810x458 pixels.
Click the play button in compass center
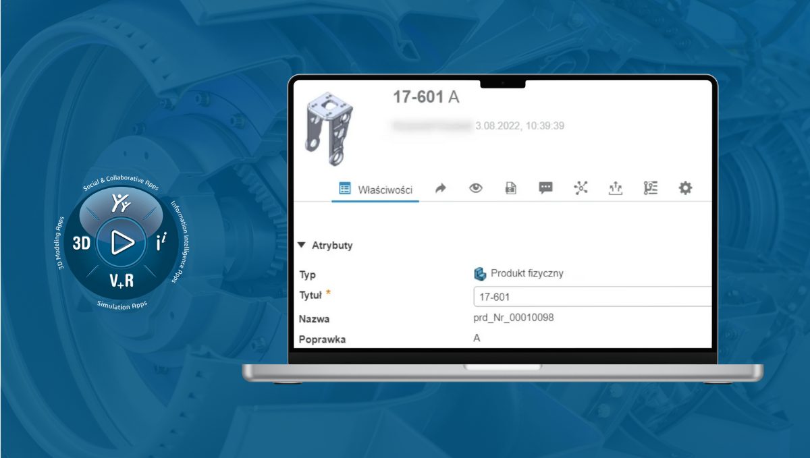click(x=122, y=241)
